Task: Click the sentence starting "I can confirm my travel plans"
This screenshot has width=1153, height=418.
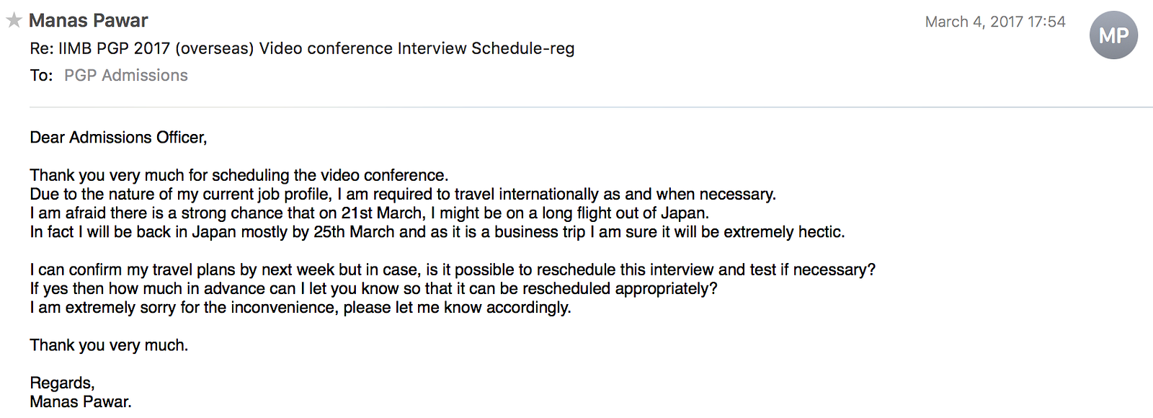Action: pyautogui.click(x=452, y=270)
